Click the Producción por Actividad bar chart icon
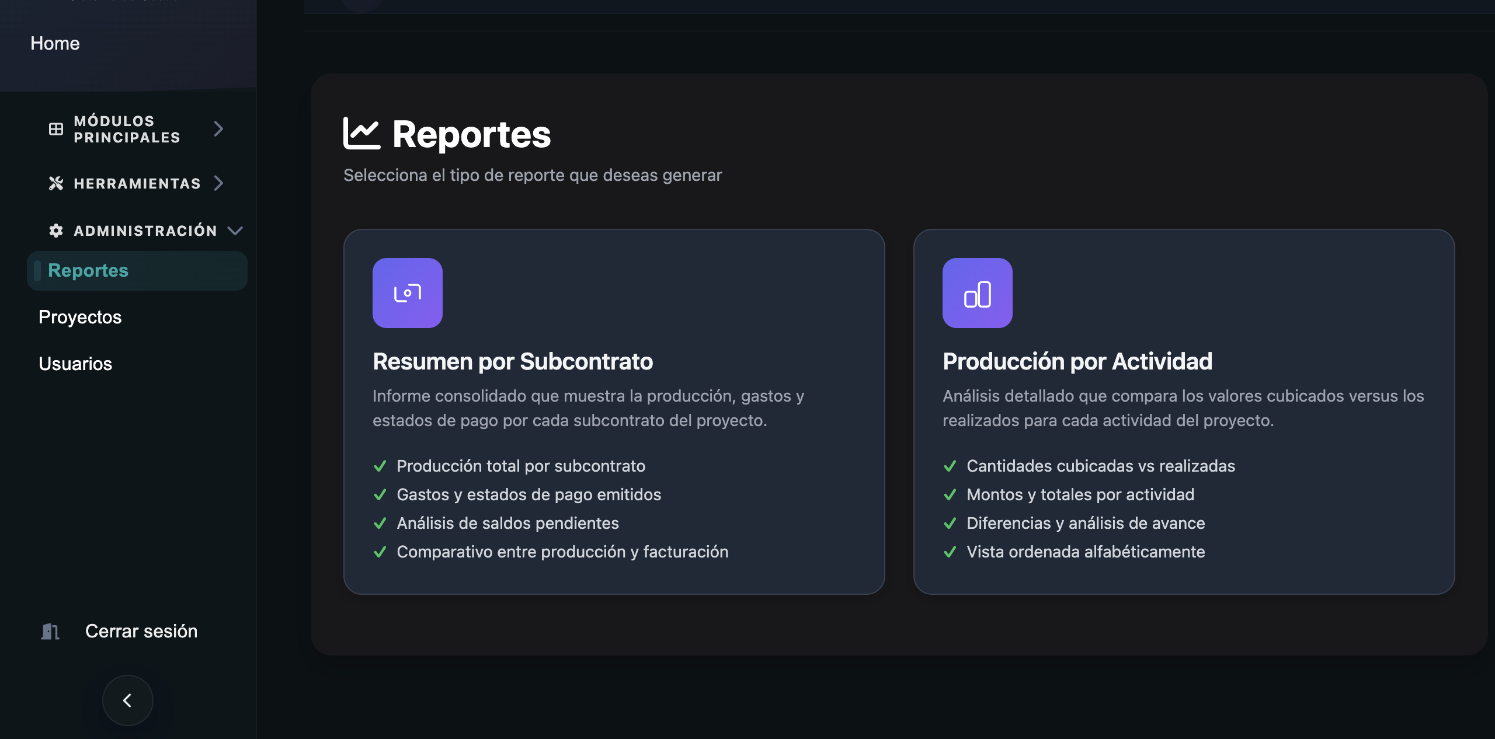This screenshot has width=1495, height=739. pos(977,293)
